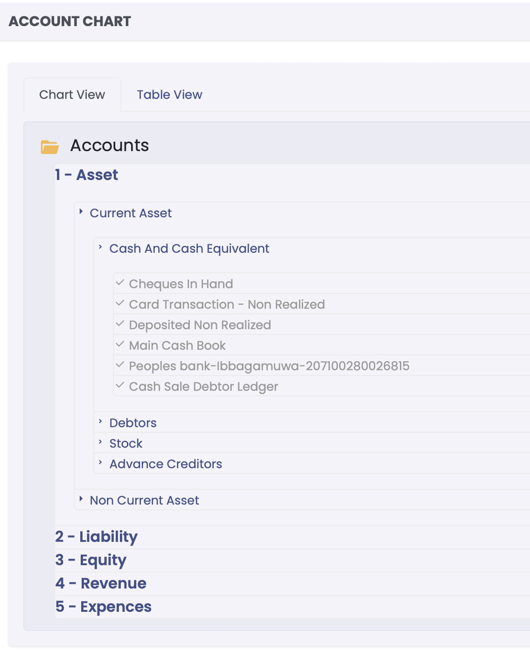Screen dimensions: 530x651
Task: Collapse Cash And Cash Equivalent chevron
Action: pos(100,248)
